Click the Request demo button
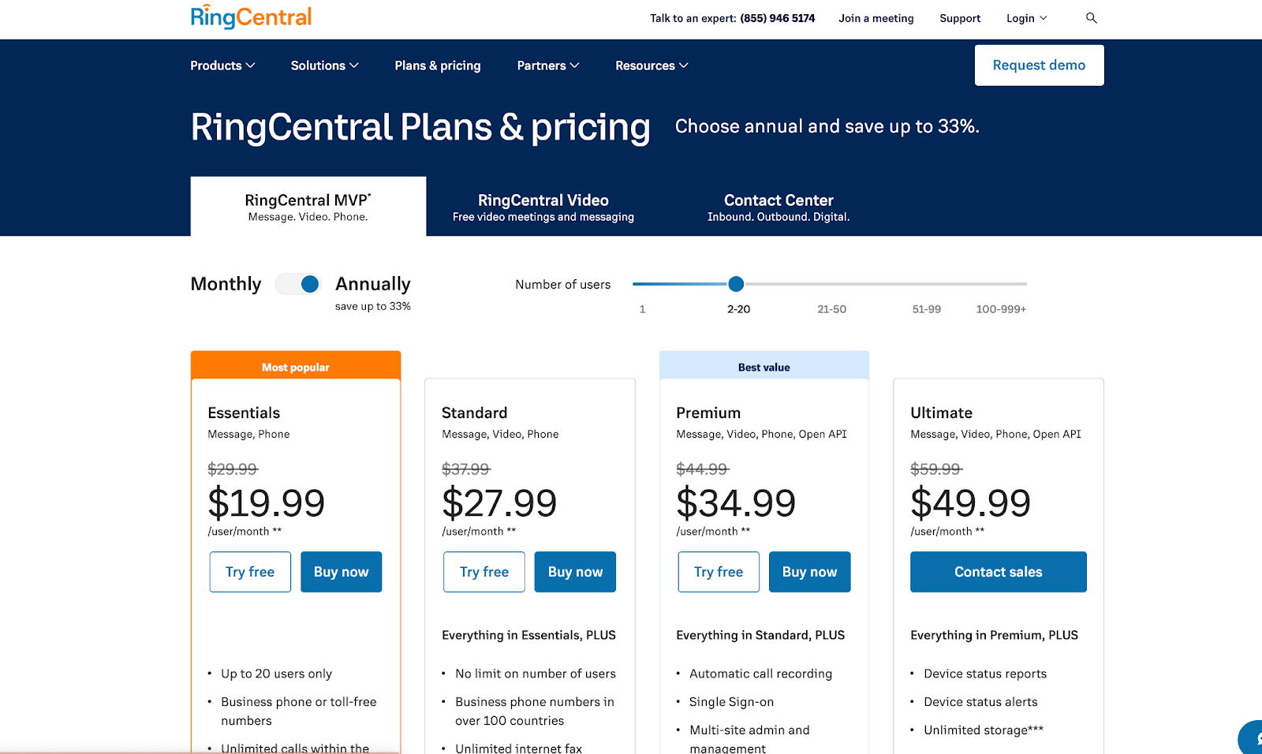Image resolution: width=1262 pixels, height=754 pixels. click(x=1039, y=65)
